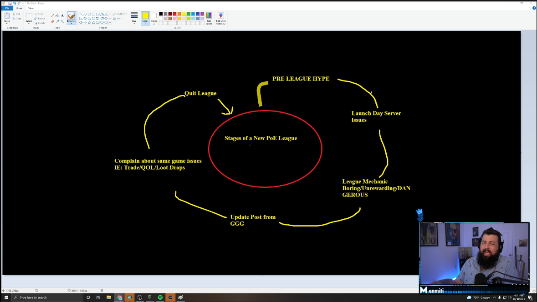The height and width of the screenshot is (302, 537).
Task: Click the Select rectangle tool icon
Action: click(29, 15)
